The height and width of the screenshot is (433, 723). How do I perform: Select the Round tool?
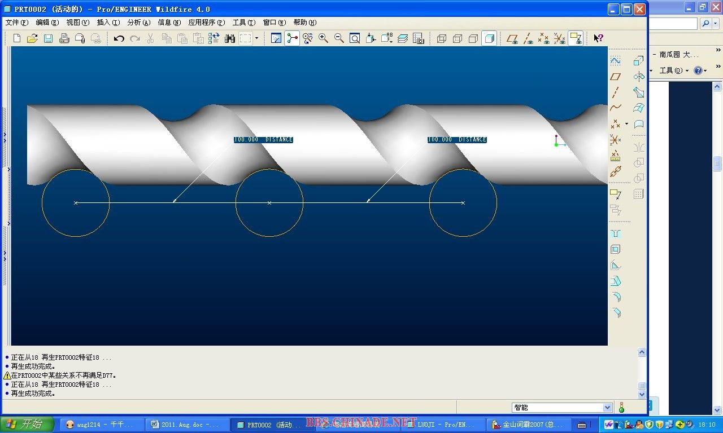click(616, 297)
